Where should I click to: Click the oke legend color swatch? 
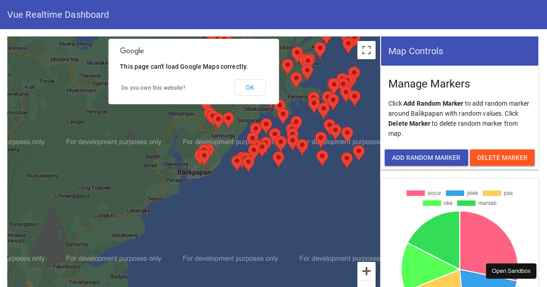point(432,203)
